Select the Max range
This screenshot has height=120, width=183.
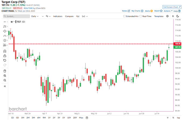click(x=81, y=118)
